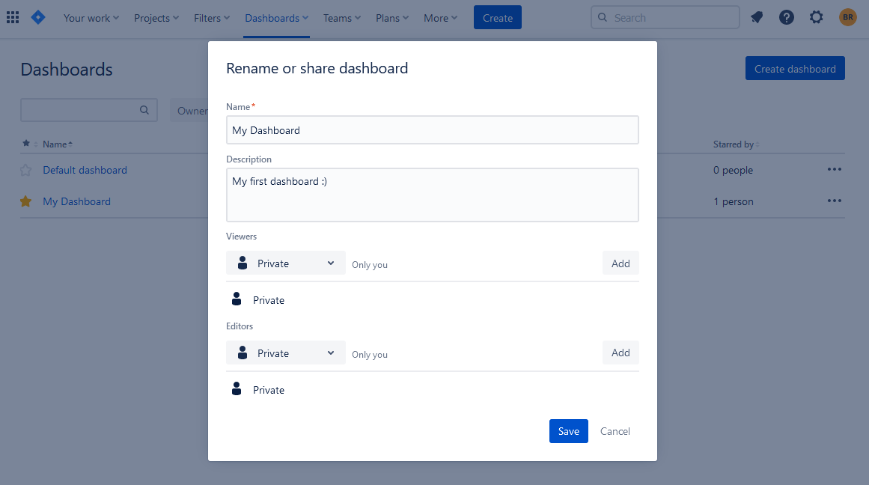Image resolution: width=869 pixels, height=485 pixels.
Task: Sort by the Name column header
Action: click(58, 144)
